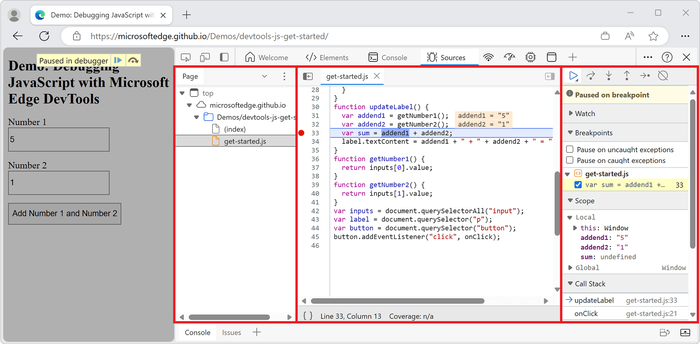Enable Pause on caught exceptions
Screen dimensions: 700x344
click(570, 160)
